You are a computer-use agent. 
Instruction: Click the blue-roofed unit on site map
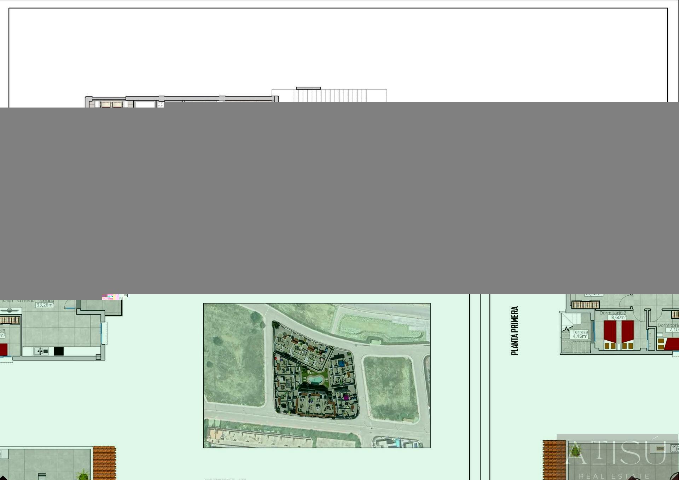[x=341, y=363]
